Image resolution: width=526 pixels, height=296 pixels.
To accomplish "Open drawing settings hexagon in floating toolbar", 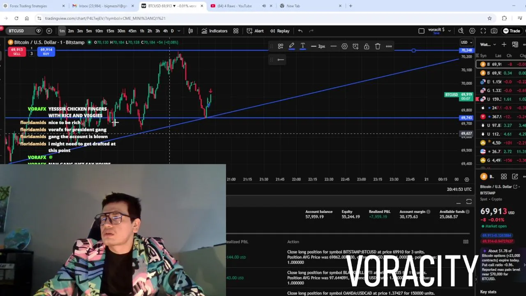I will (344, 46).
